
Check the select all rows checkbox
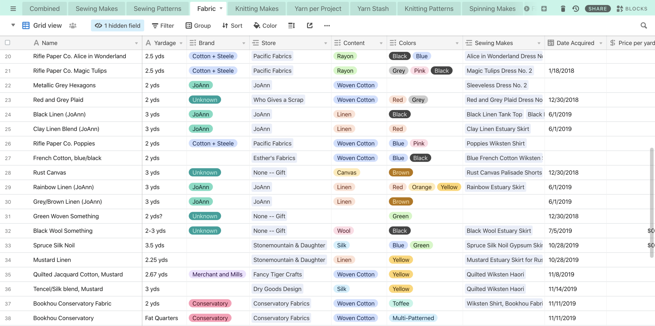8,42
